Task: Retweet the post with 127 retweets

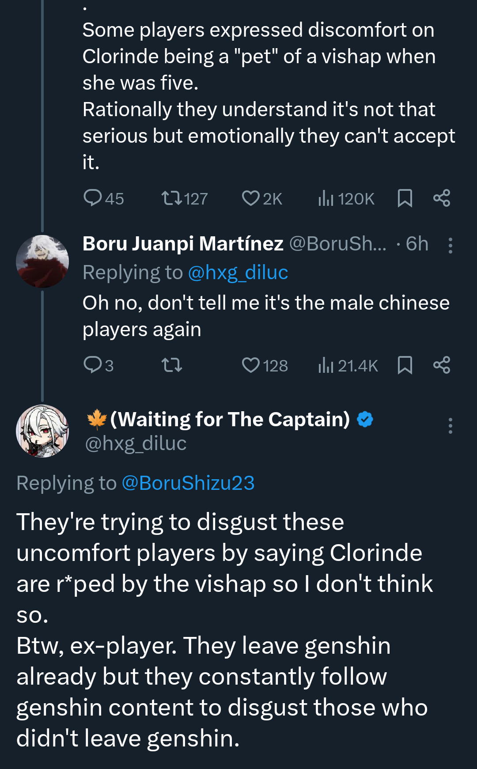Action: click(x=172, y=198)
